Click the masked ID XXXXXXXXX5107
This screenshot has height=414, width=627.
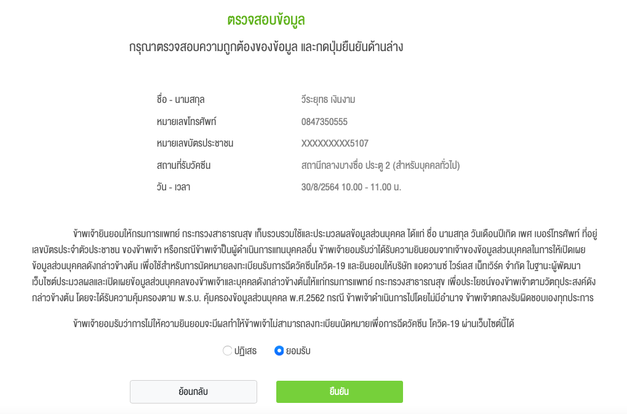point(335,144)
